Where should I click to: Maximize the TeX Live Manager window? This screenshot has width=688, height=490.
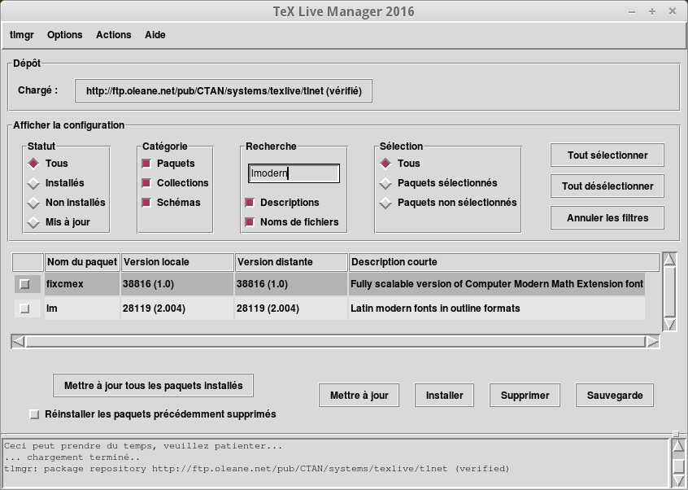pos(652,12)
